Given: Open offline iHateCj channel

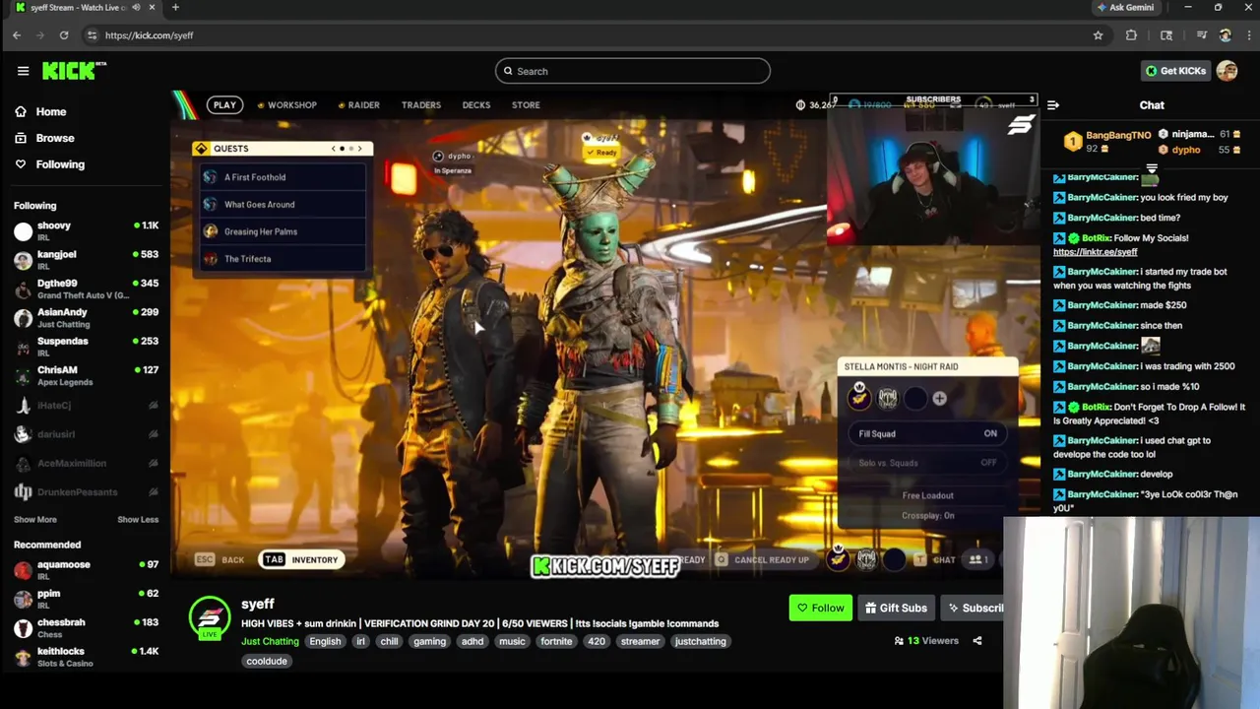Looking at the screenshot, I should coord(86,406).
